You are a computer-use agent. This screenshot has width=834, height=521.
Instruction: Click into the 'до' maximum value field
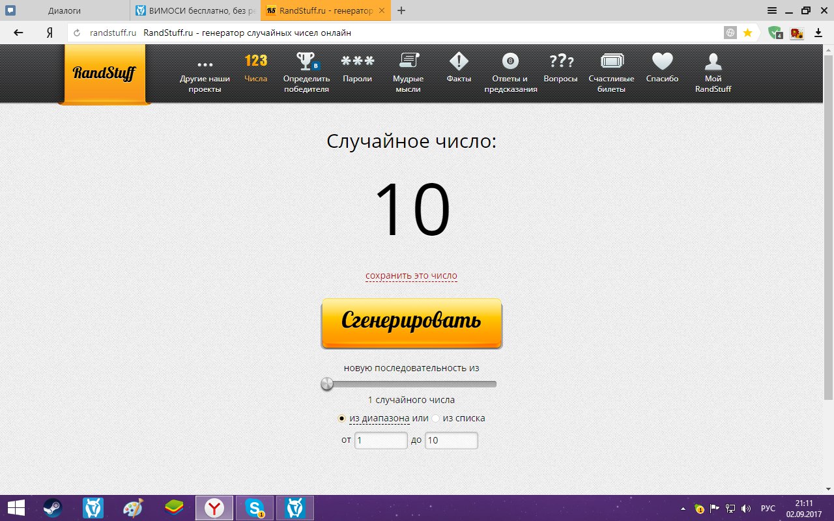click(452, 440)
